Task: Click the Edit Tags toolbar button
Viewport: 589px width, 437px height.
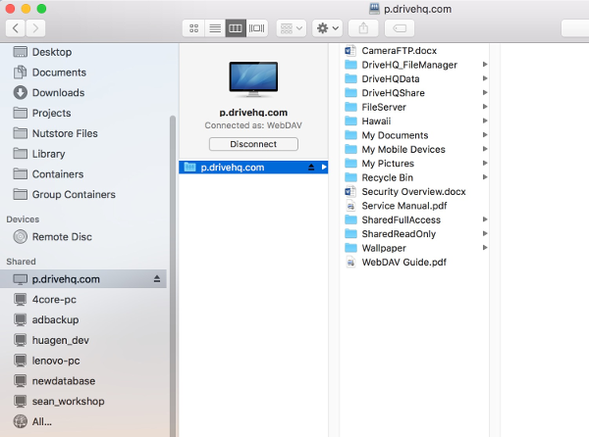Action: pos(400,28)
